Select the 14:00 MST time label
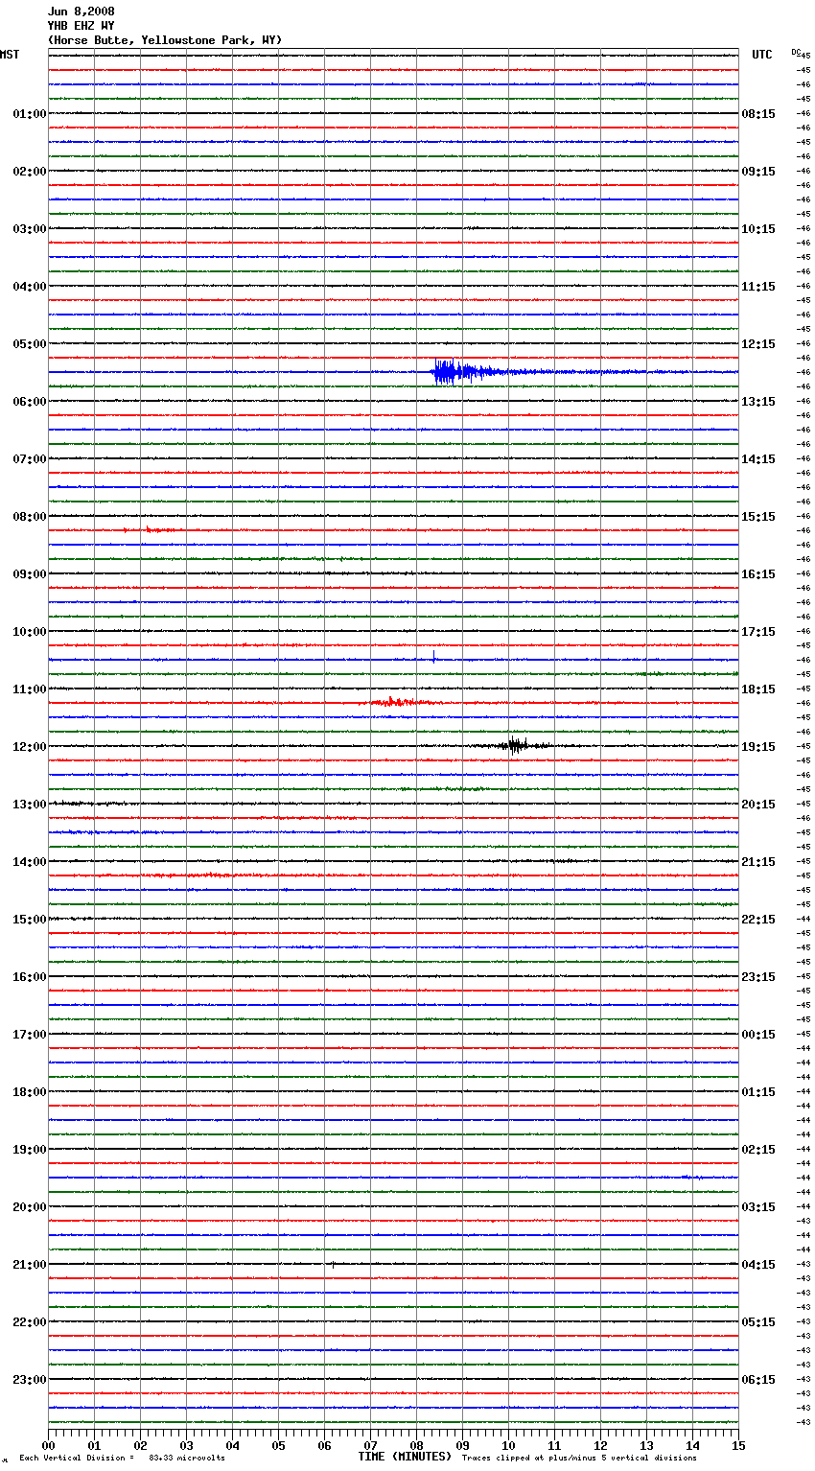The height and width of the screenshot is (1471, 815). coord(29,862)
